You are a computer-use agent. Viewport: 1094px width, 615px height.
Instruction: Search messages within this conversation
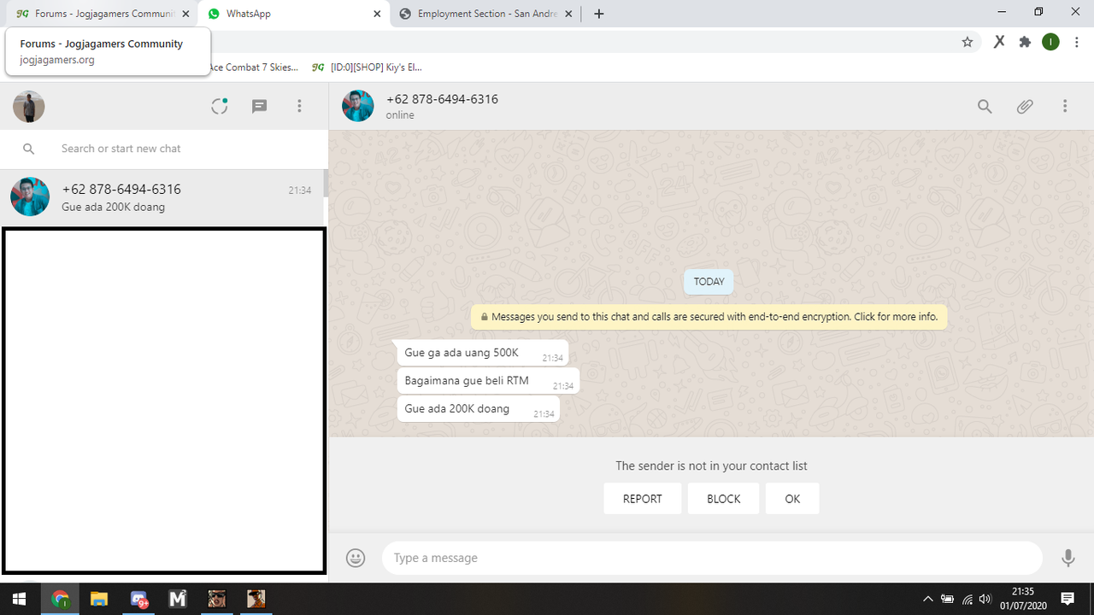[x=985, y=106]
